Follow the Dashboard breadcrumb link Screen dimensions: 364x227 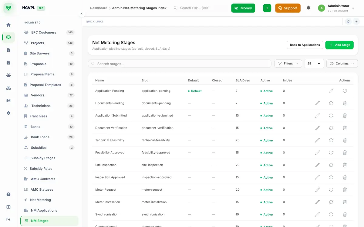click(99, 8)
